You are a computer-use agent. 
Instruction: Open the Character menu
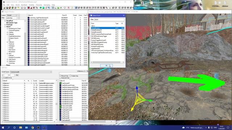point(39,5)
